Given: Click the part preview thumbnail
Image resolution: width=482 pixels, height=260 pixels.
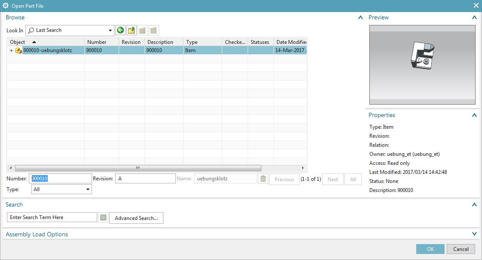Looking at the screenshot, I should click(422, 65).
